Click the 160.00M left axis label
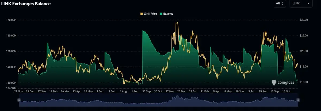Viewport: 321px width, 111px height. pos(11,35)
